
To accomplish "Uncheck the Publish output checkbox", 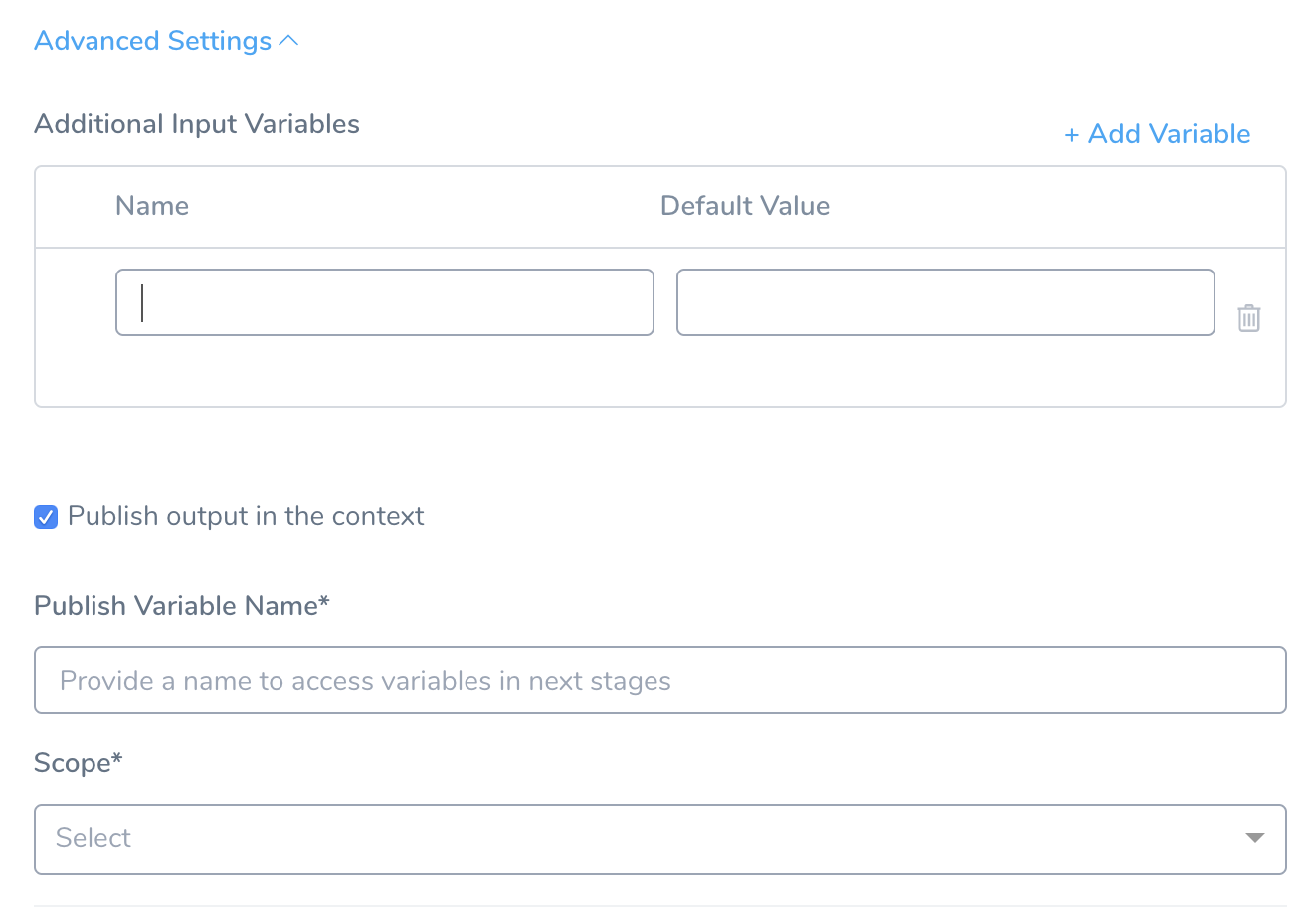I will 46,517.
